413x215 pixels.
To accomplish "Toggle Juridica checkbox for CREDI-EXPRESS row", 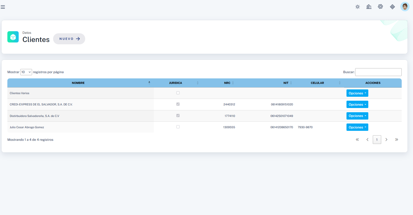I will pos(178,104).
